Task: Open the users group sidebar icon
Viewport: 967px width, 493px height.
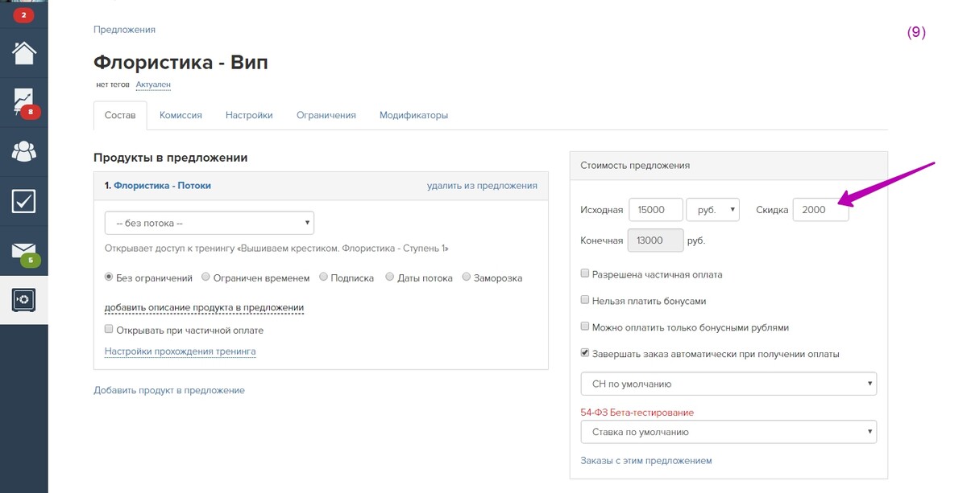Action: [23, 151]
